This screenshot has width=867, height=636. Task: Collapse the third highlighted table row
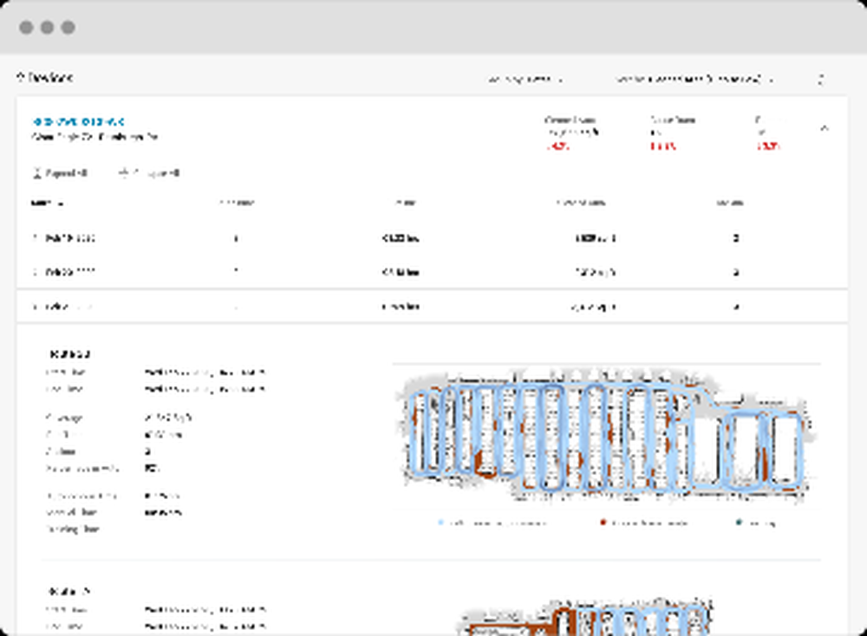pyautogui.click(x=432, y=306)
